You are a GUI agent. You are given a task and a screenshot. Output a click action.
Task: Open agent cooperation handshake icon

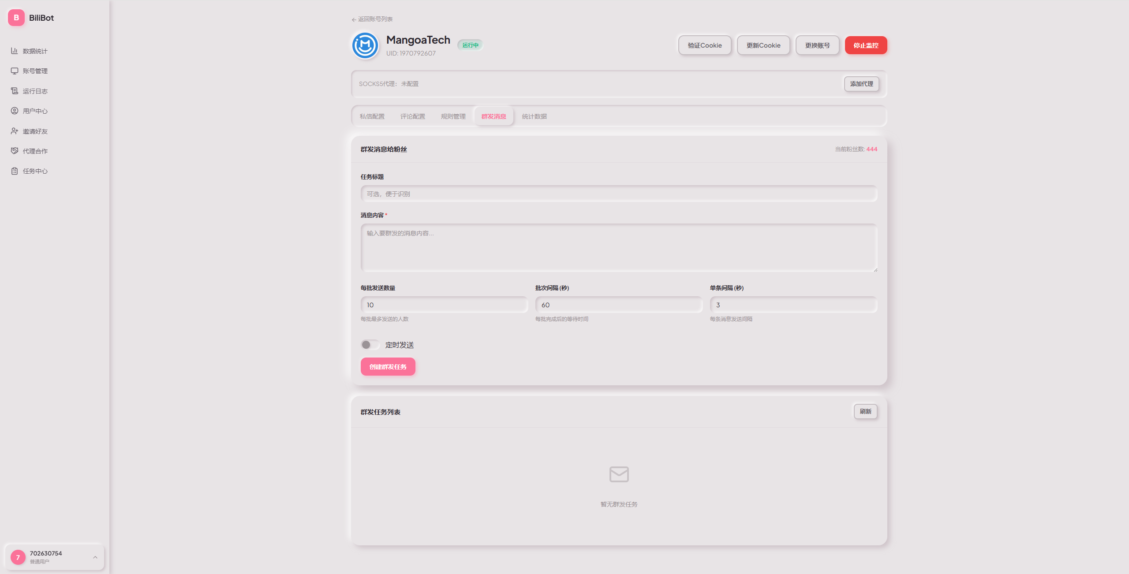click(x=15, y=151)
